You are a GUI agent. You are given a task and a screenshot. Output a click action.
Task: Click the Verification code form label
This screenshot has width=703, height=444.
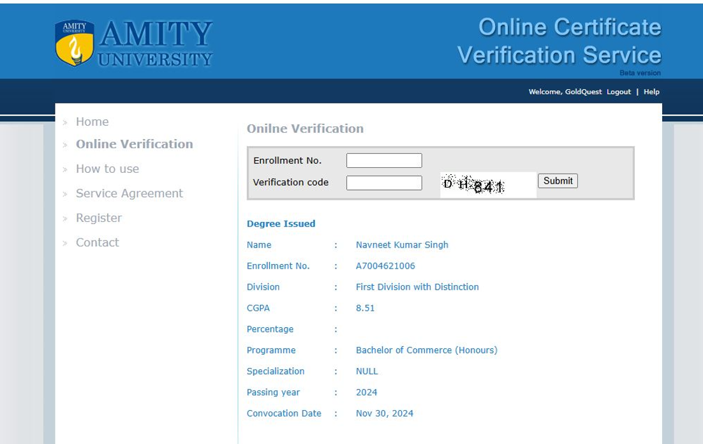290,182
